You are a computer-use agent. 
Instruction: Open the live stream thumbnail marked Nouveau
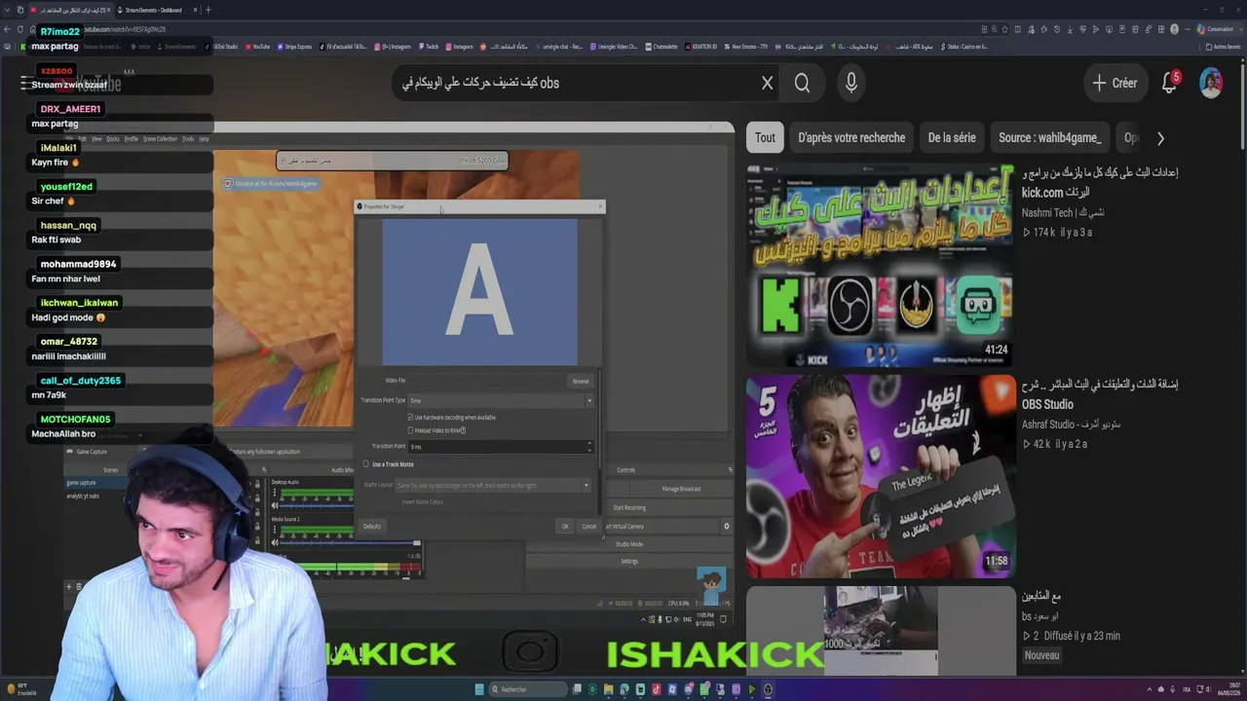coord(880,631)
